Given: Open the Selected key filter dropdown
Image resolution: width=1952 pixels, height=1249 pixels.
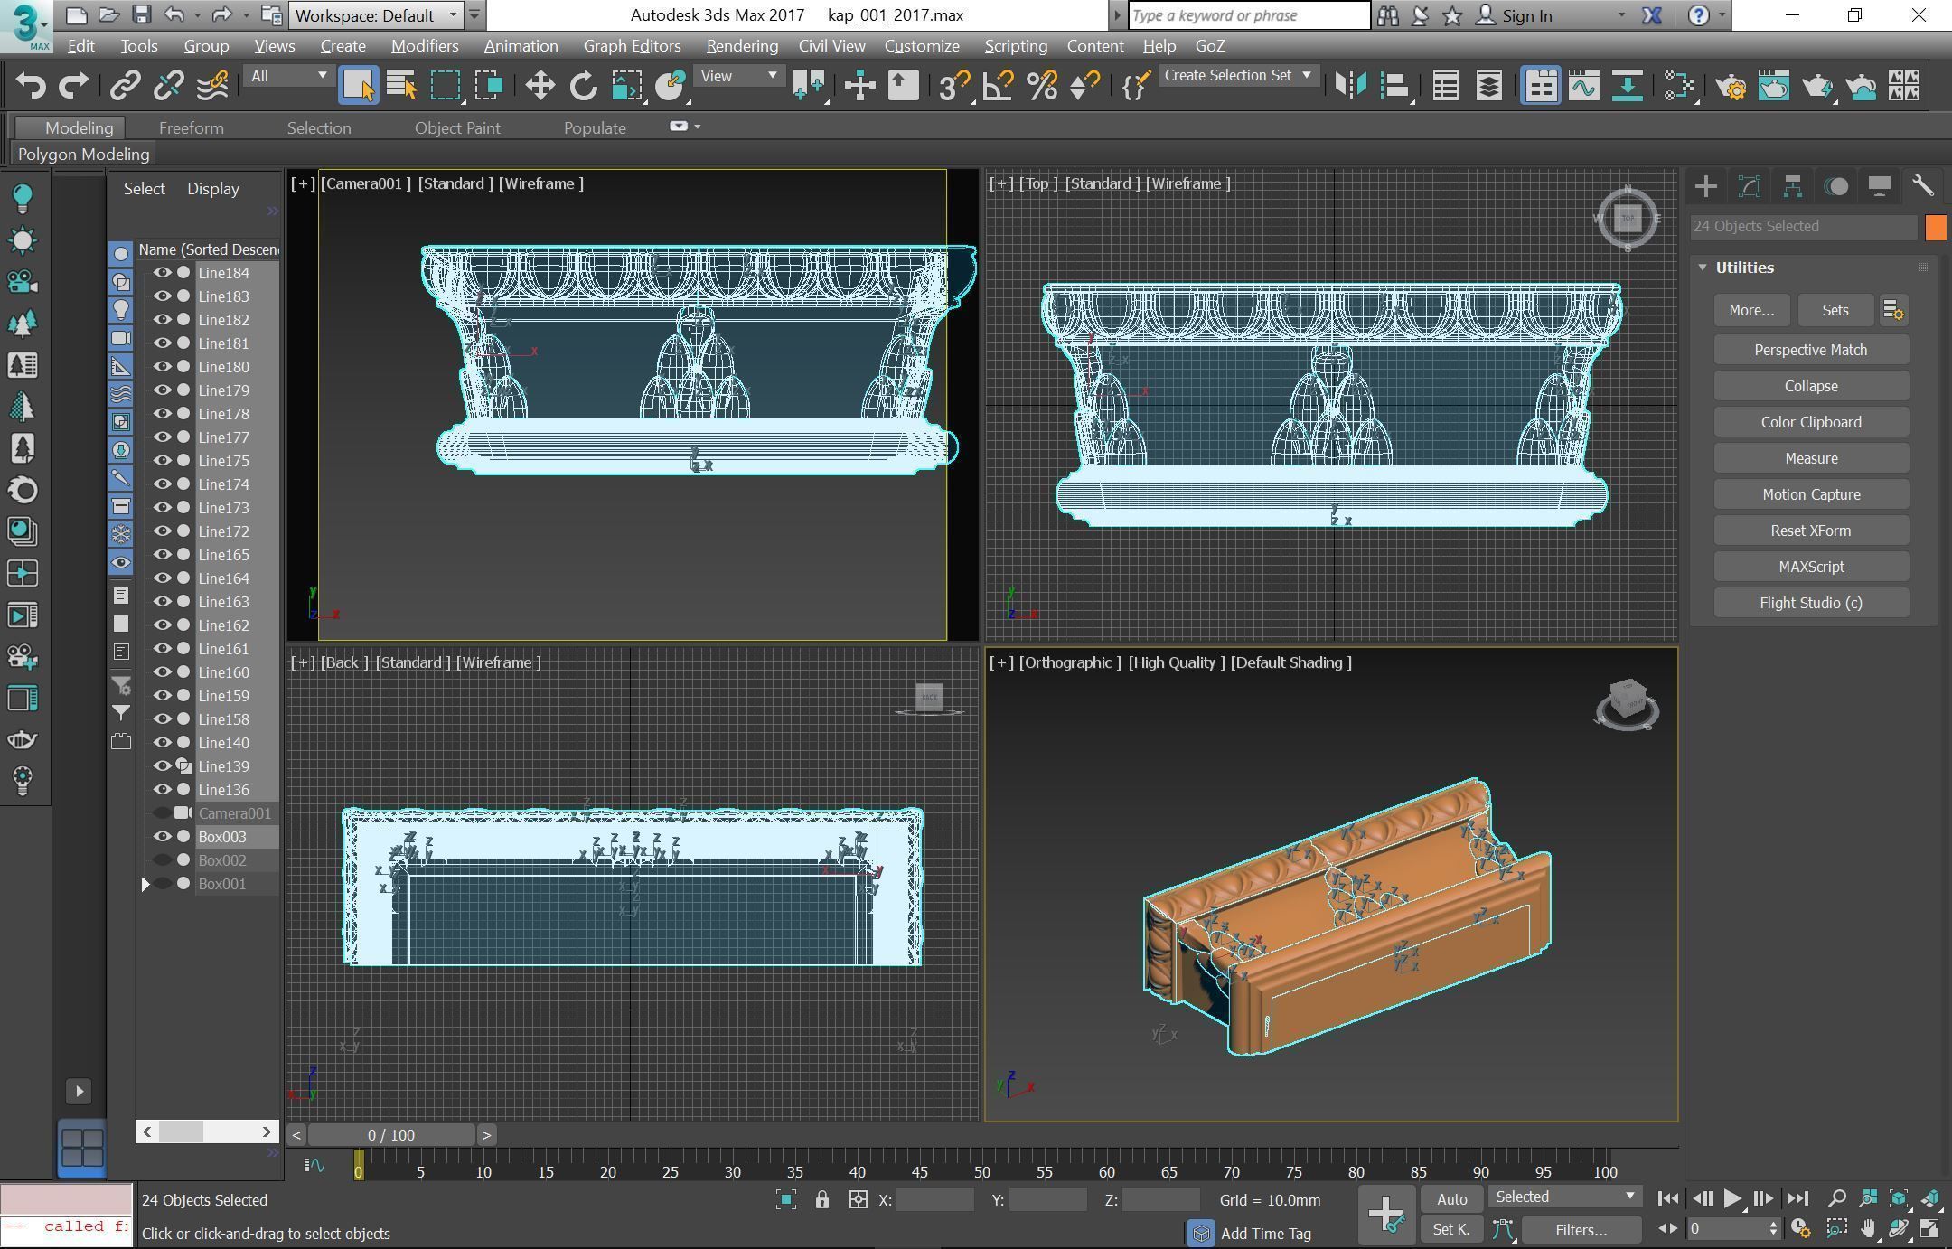Looking at the screenshot, I should tap(1565, 1197).
